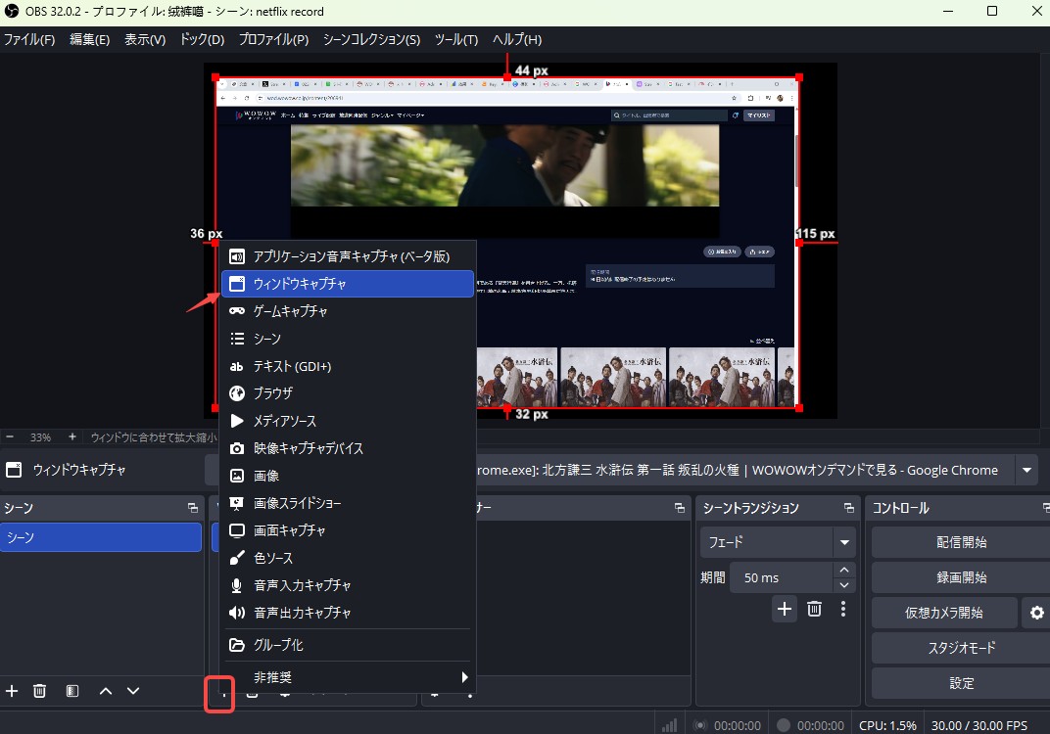Add a new scene with the plus icon

click(12, 691)
